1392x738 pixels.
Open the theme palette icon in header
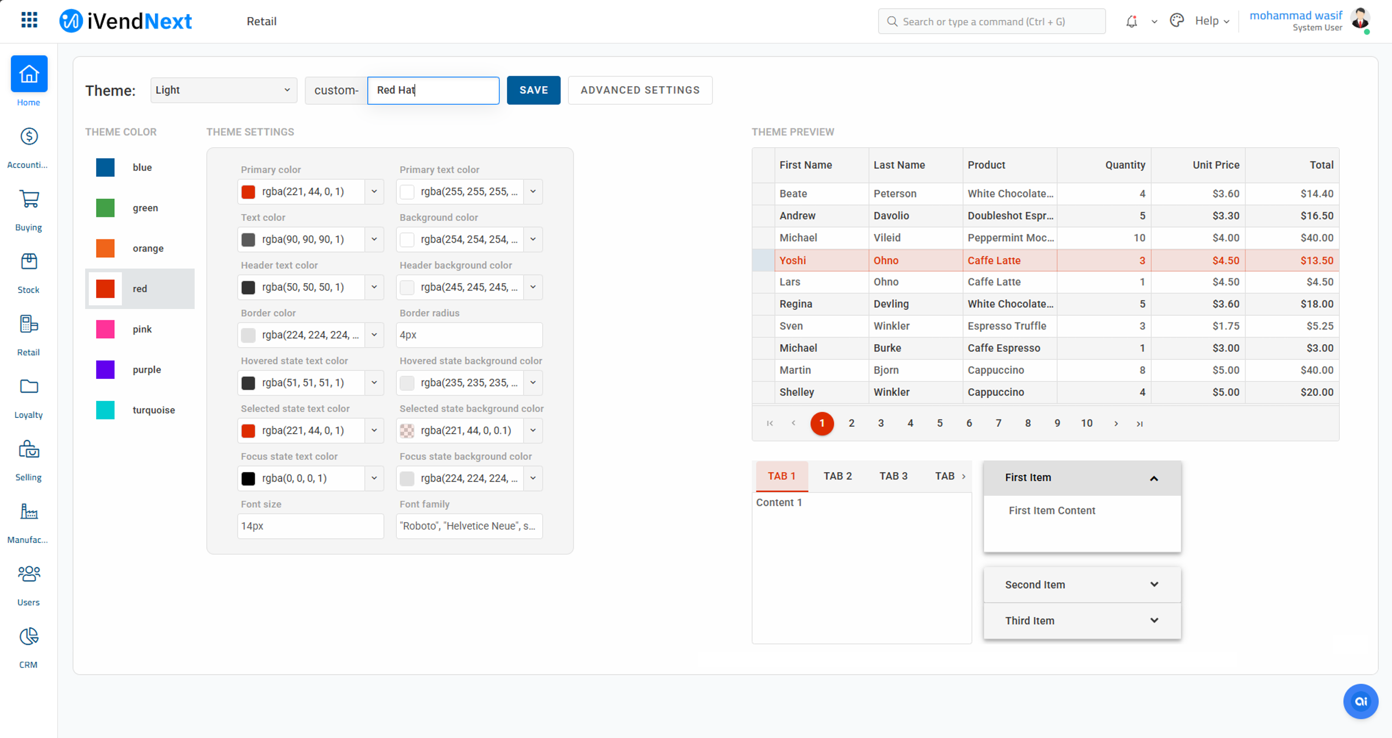1176,21
